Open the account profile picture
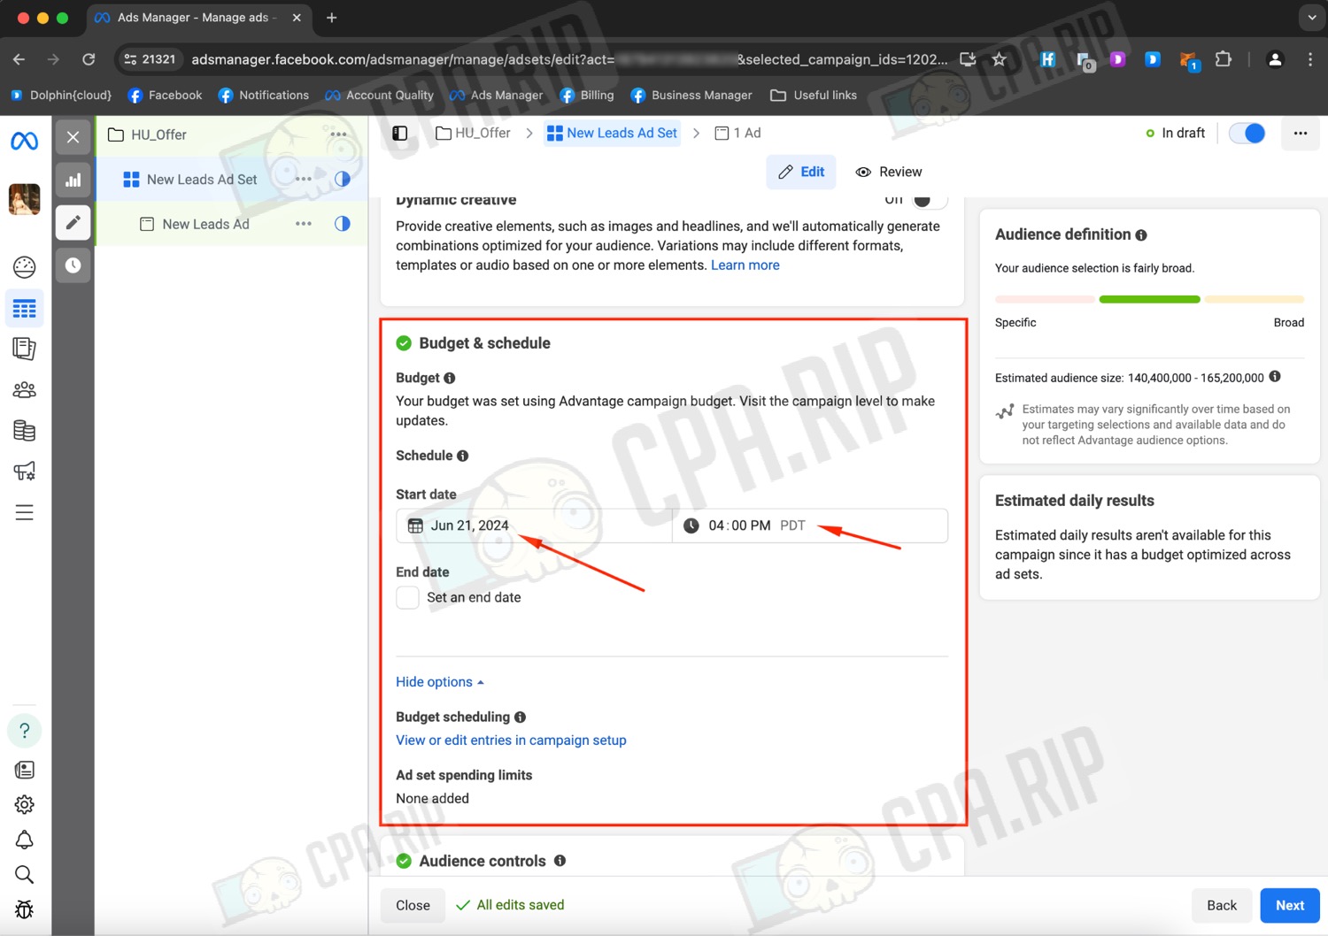This screenshot has height=936, width=1328. (24, 199)
